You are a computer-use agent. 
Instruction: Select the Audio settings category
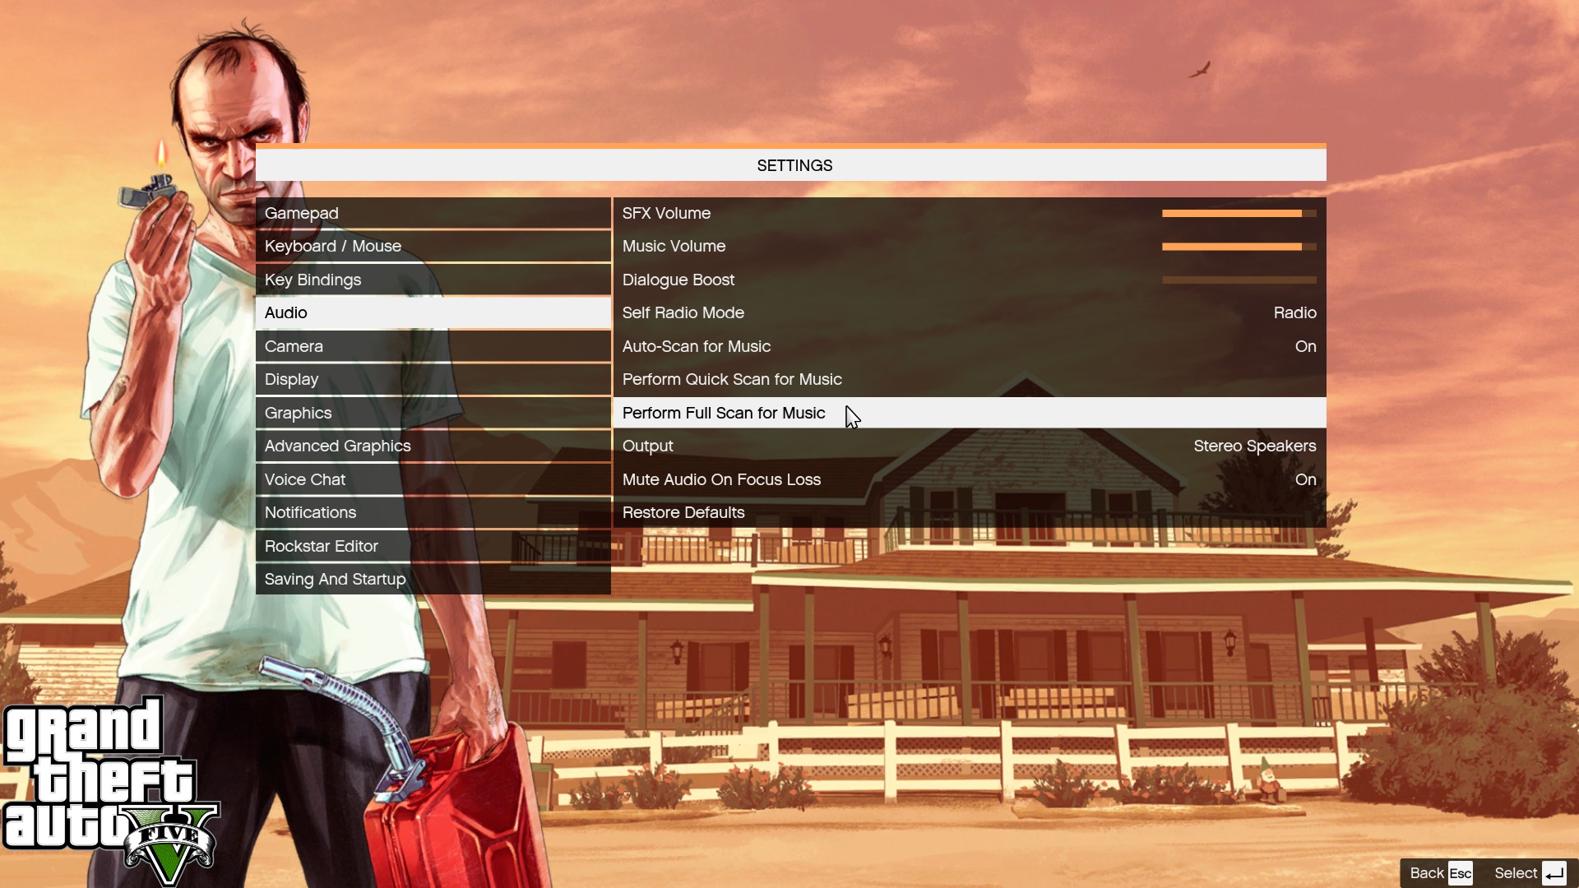433,312
